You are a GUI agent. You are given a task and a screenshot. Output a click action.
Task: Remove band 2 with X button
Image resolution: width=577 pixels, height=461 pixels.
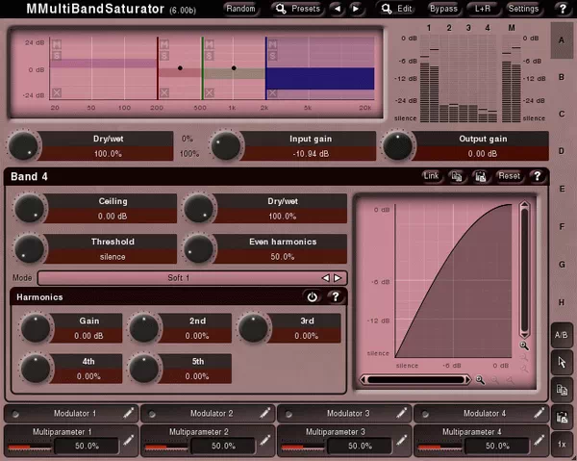coord(164,92)
